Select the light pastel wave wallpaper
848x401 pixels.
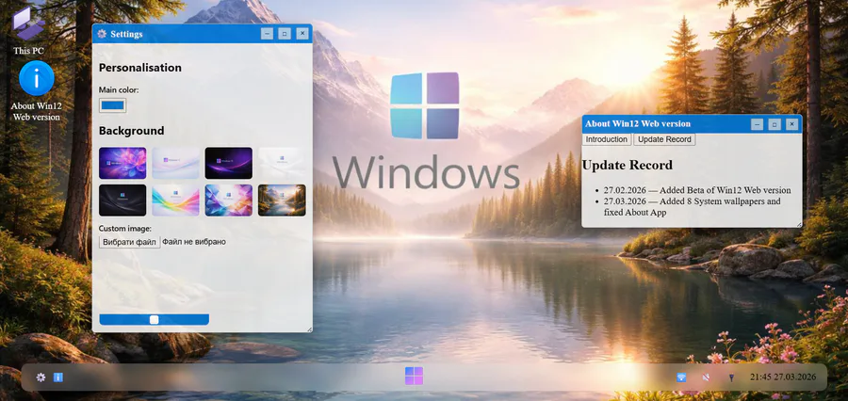point(175,163)
